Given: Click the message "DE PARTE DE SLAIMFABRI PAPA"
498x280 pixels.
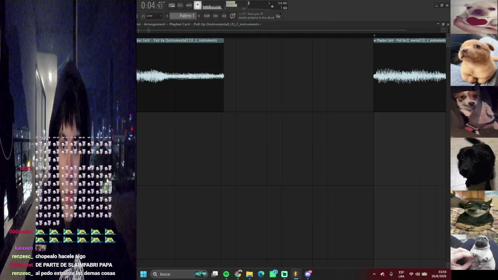Looking at the screenshot, I should (74, 265).
